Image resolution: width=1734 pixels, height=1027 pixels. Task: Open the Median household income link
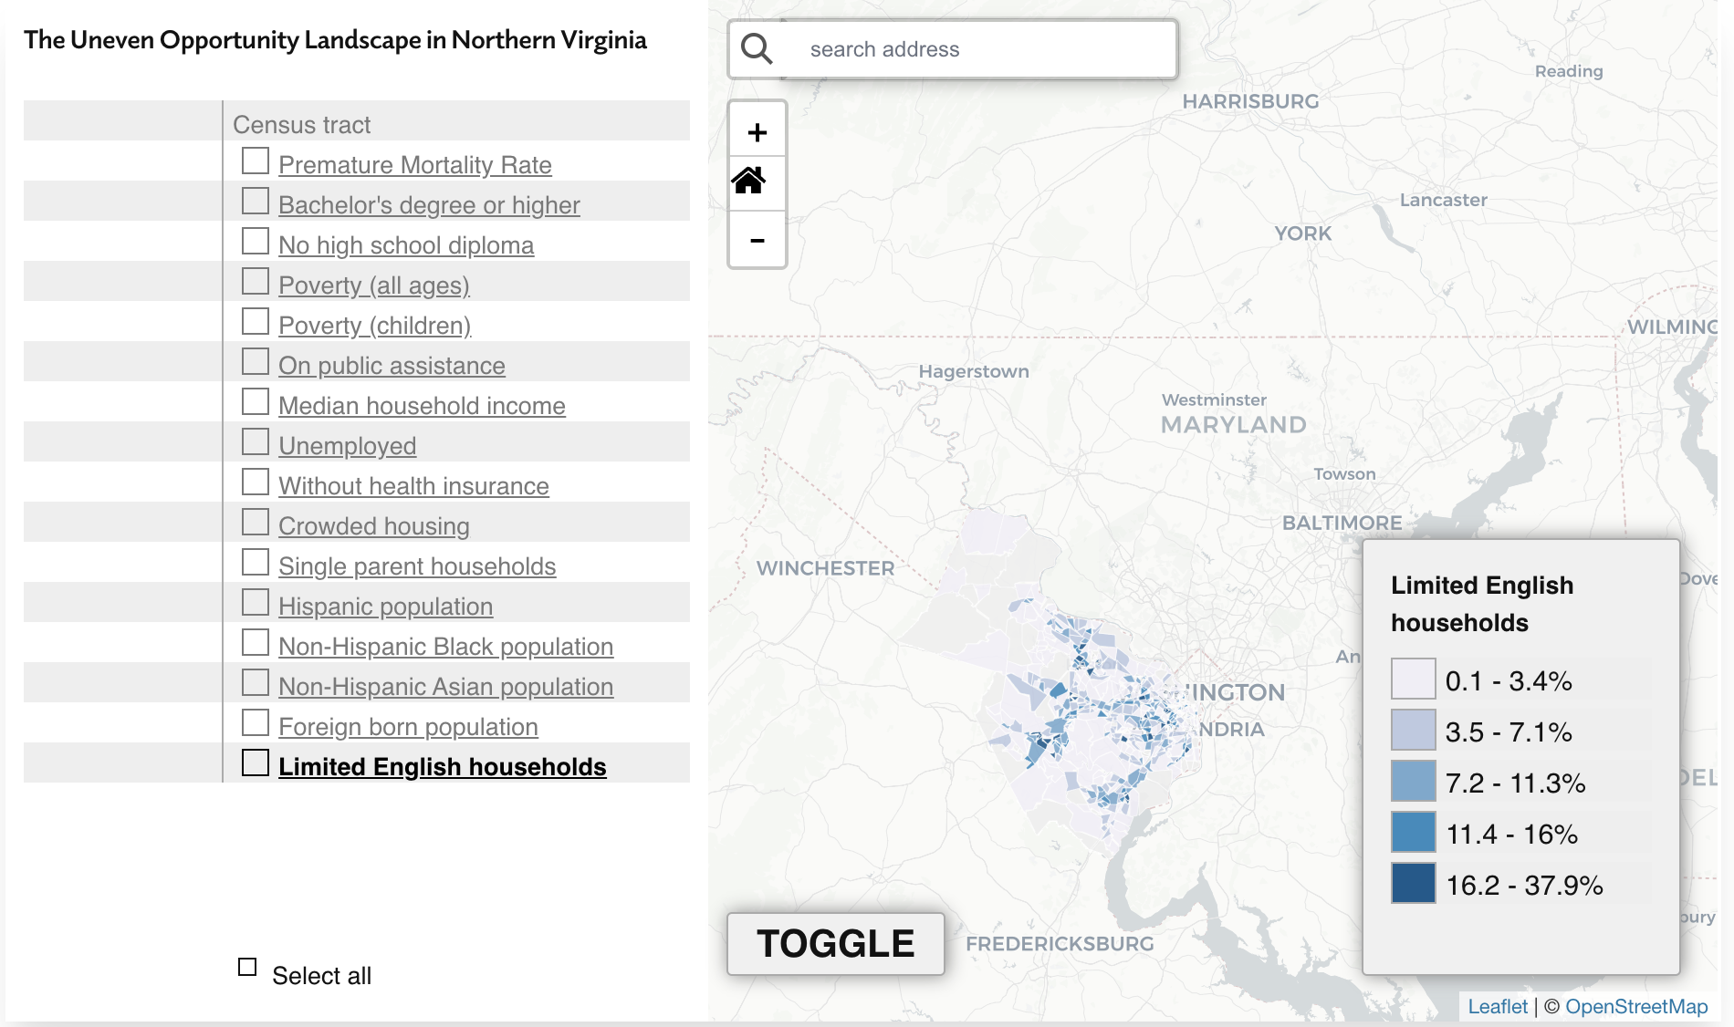tap(422, 406)
